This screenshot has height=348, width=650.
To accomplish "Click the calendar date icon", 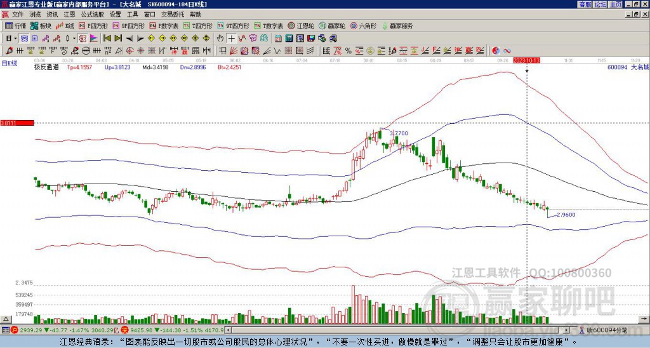I will 278,39.
